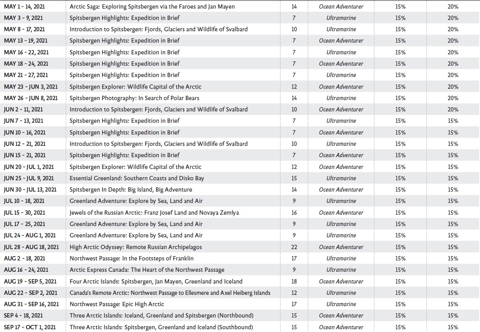Select Spitsbergen Explorer in the MAY 23 - JUN 3 row
480x332 pixels.
point(135,87)
